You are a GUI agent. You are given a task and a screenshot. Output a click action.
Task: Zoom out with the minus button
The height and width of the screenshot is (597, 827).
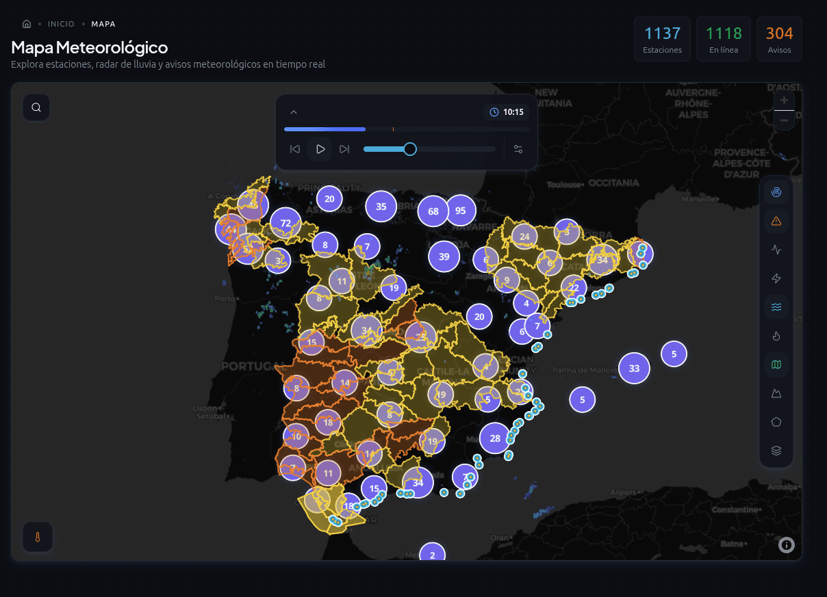click(784, 120)
